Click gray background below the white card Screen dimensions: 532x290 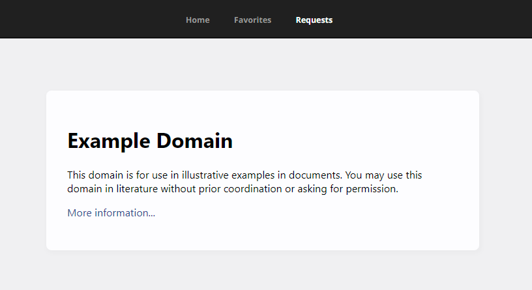(x=261, y=270)
